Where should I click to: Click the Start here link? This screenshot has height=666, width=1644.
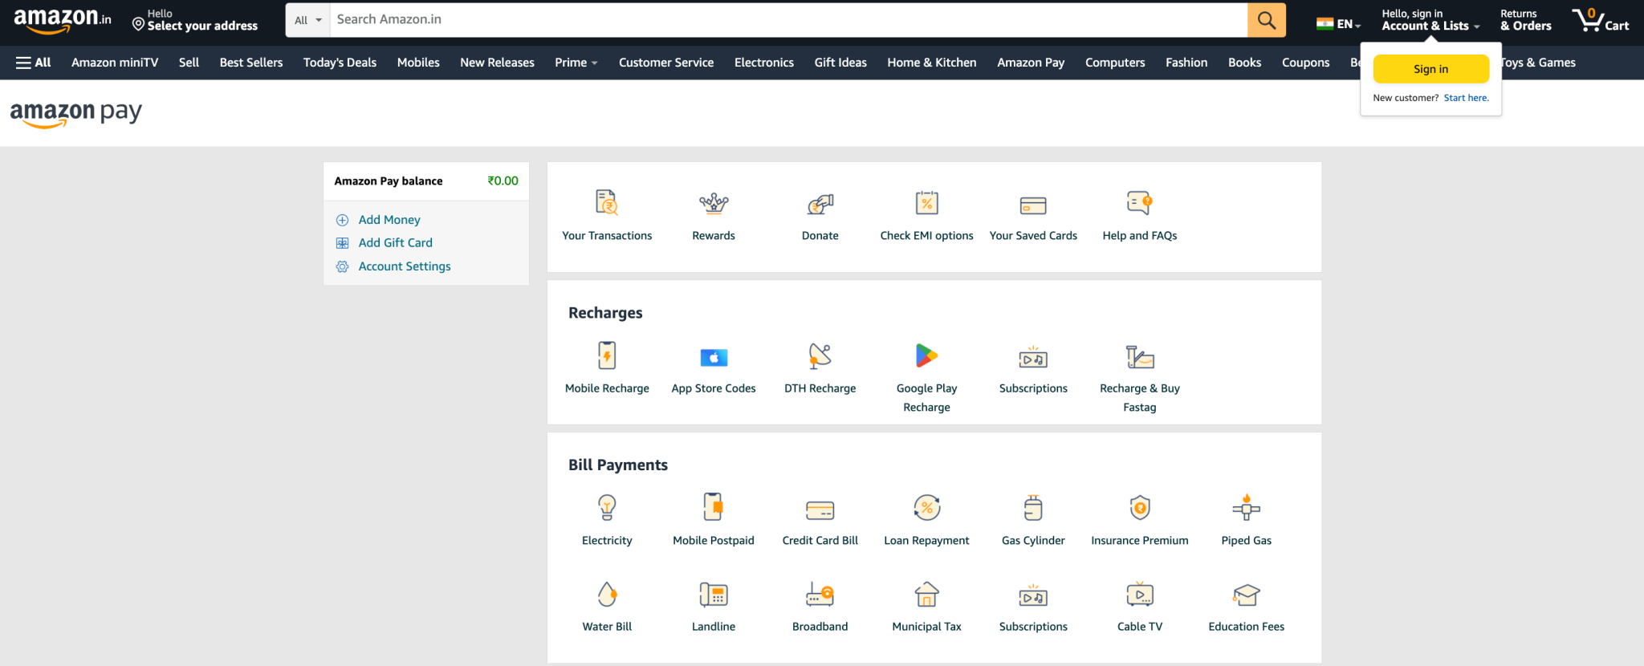pyautogui.click(x=1467, y=98)
